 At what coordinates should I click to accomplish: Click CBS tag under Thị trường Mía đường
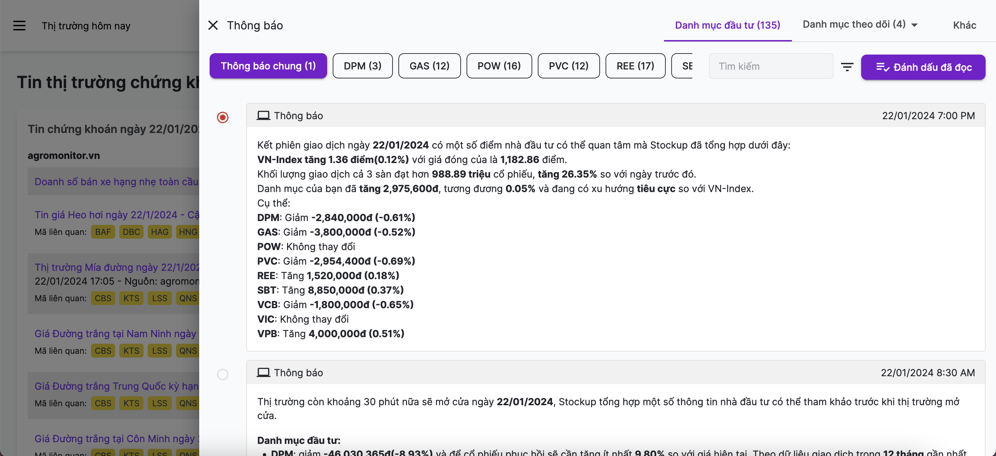click(103, 298)
